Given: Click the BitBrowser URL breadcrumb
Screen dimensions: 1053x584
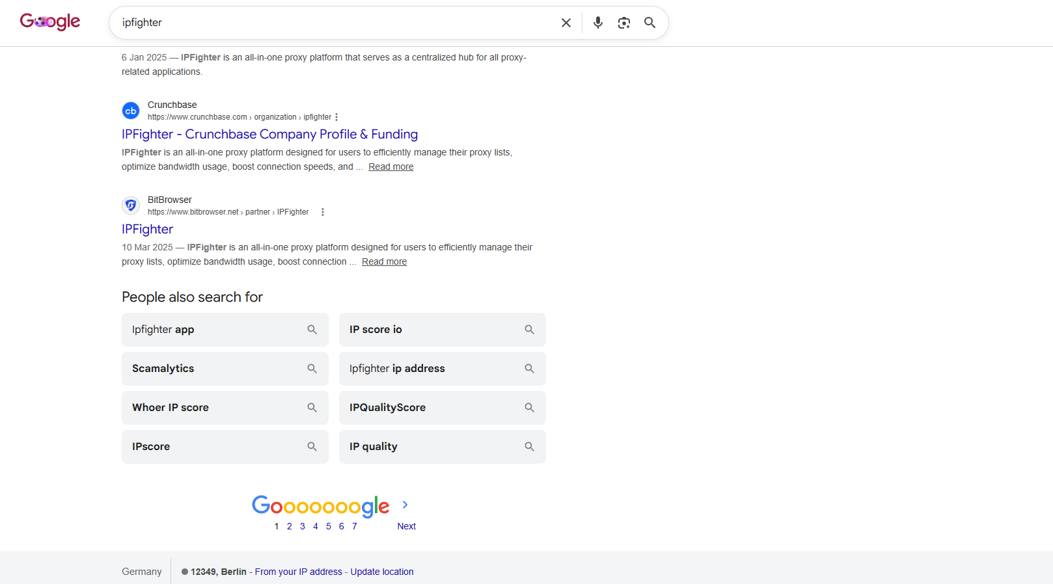Looking at the screenshot, I should [228, 212].
